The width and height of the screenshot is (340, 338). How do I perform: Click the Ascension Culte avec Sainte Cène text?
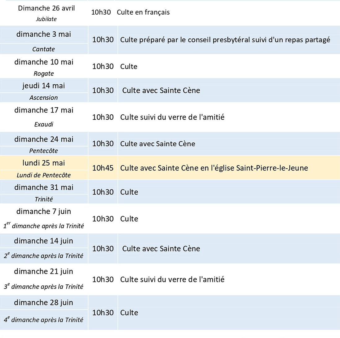[x=161, y=90]
